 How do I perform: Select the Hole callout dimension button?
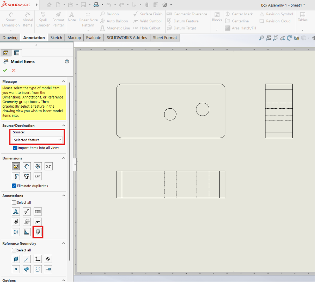38,176
